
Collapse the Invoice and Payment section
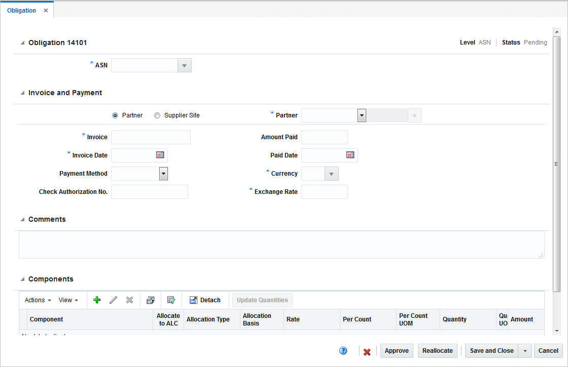tap(22, 93)
